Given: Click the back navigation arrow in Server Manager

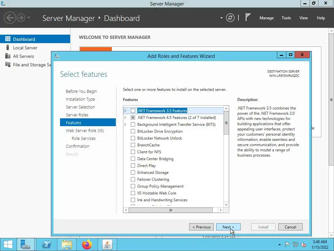Looking at the screenshot, I should (9, 18).
